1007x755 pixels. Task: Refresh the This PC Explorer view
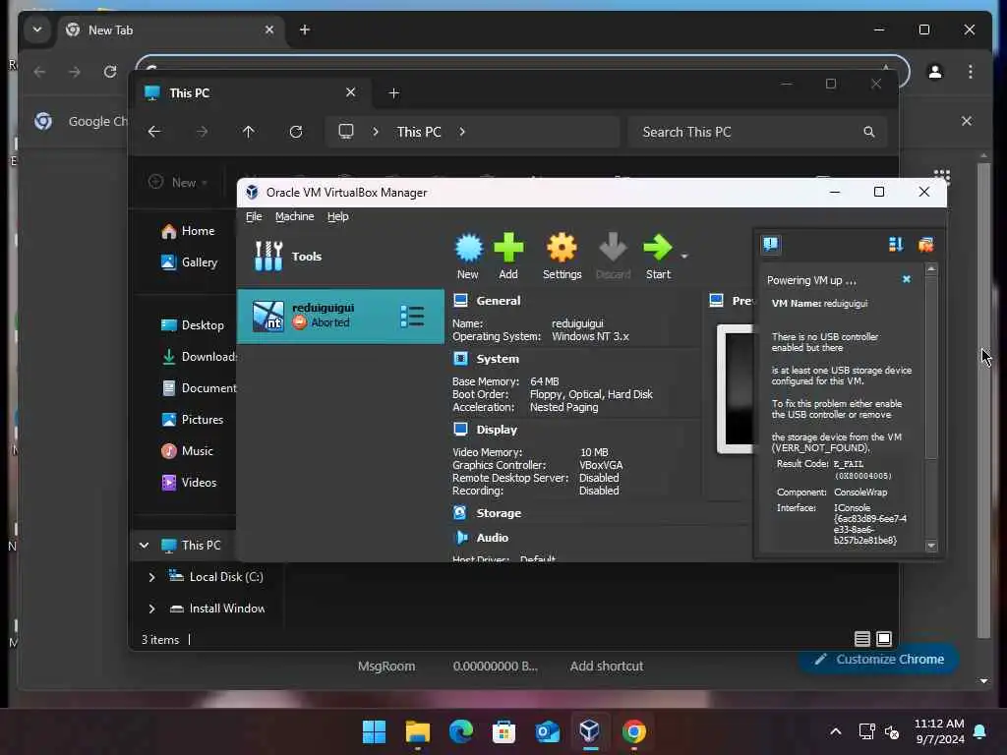(295, 132)
